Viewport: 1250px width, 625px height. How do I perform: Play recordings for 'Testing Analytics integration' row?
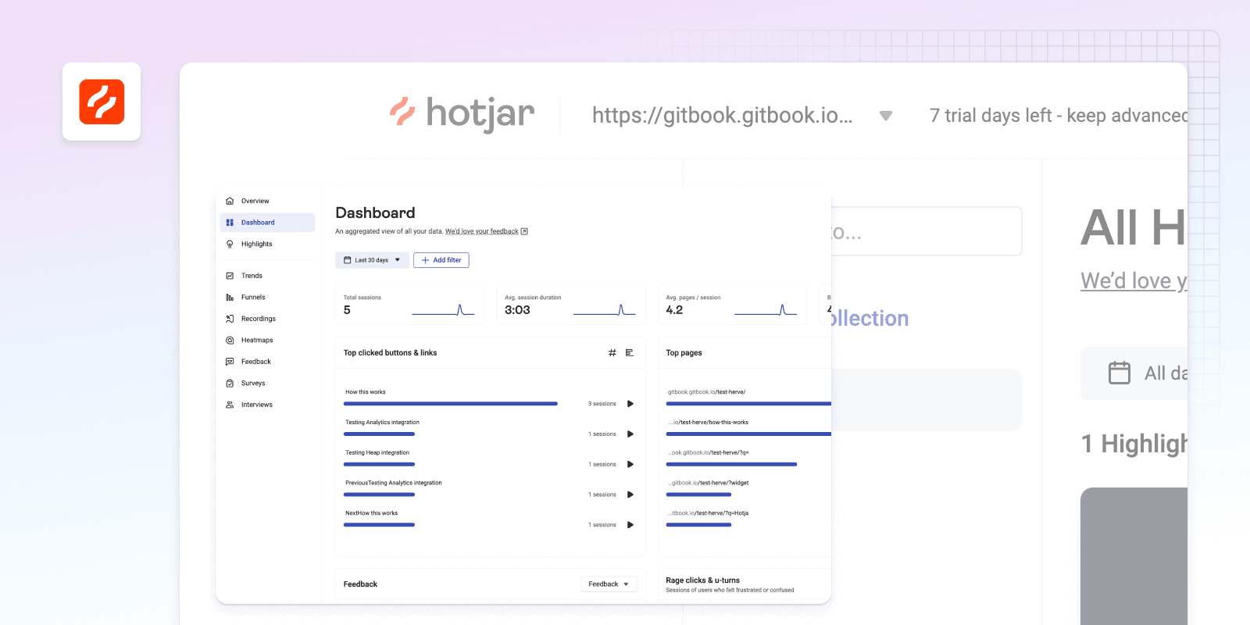[630, 434]
